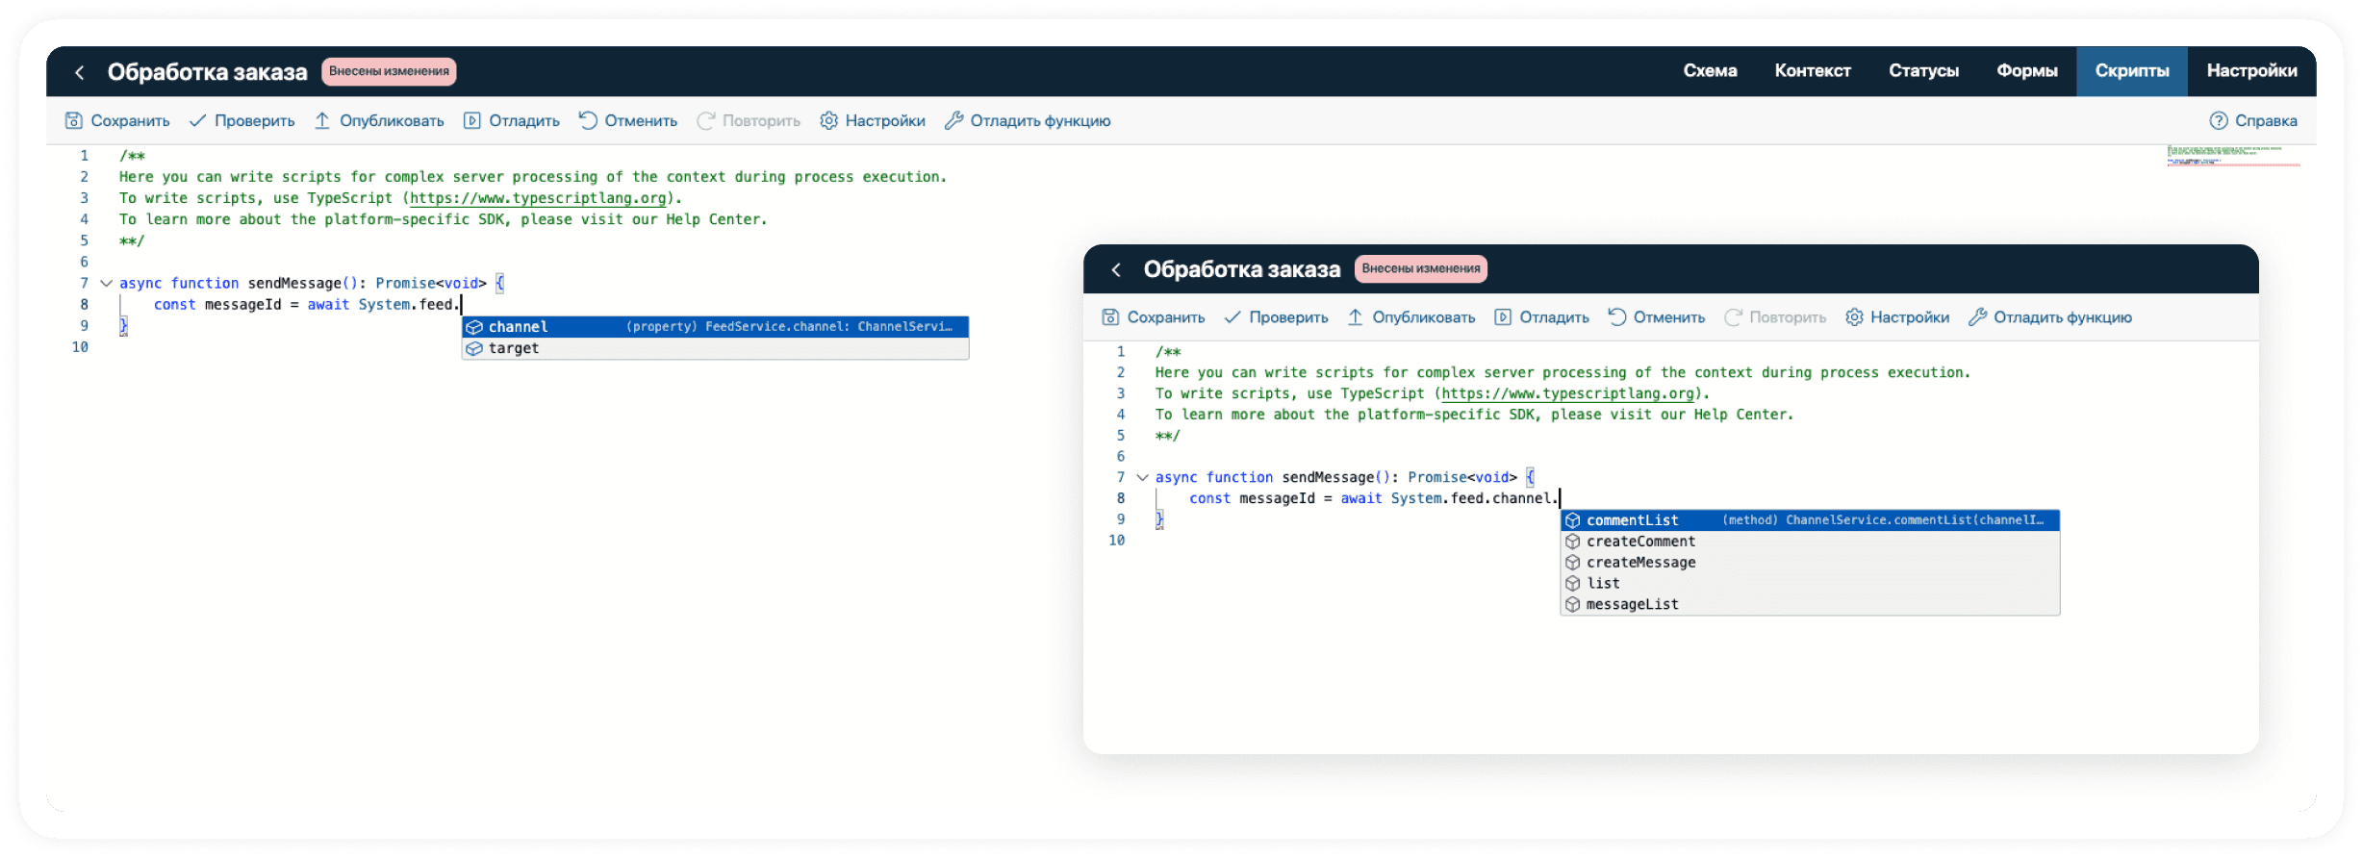This screenshot has height=858, width=2363.
Task: Switch to the Статусы tab
Action: (x=1923, y=71)
